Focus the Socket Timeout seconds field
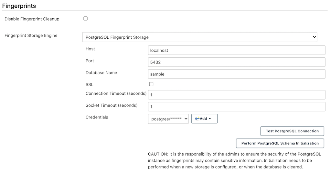Screen dimensions: 331x172 236,107
